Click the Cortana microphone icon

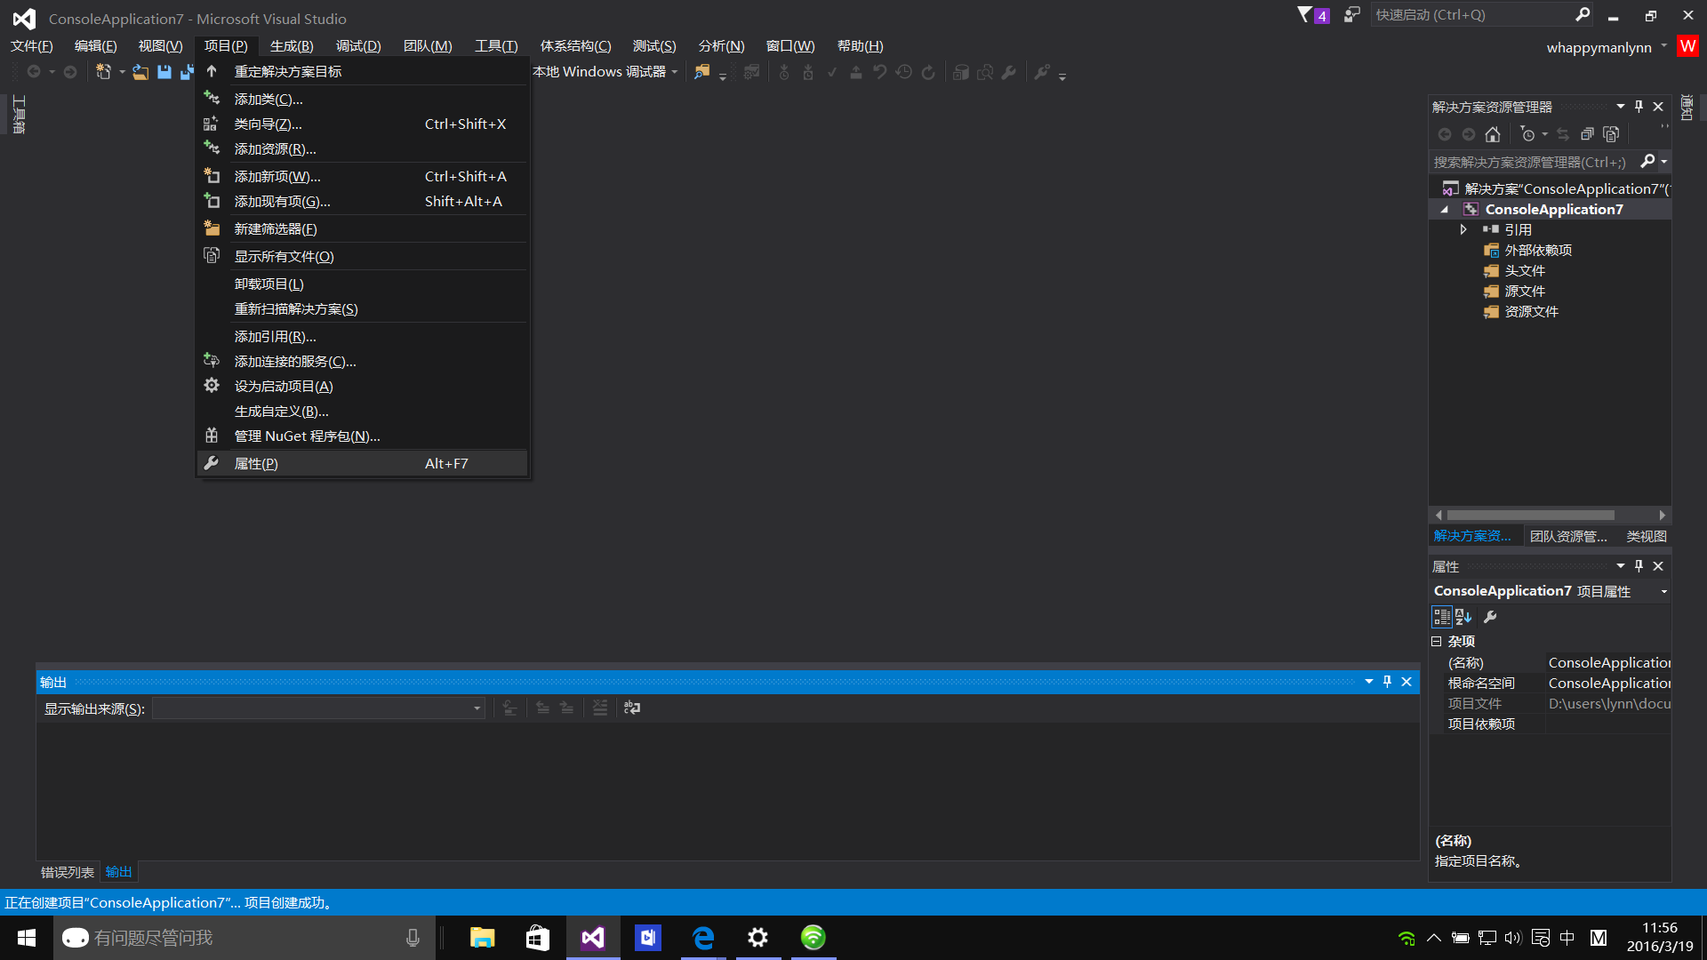(x=413, y=938)
